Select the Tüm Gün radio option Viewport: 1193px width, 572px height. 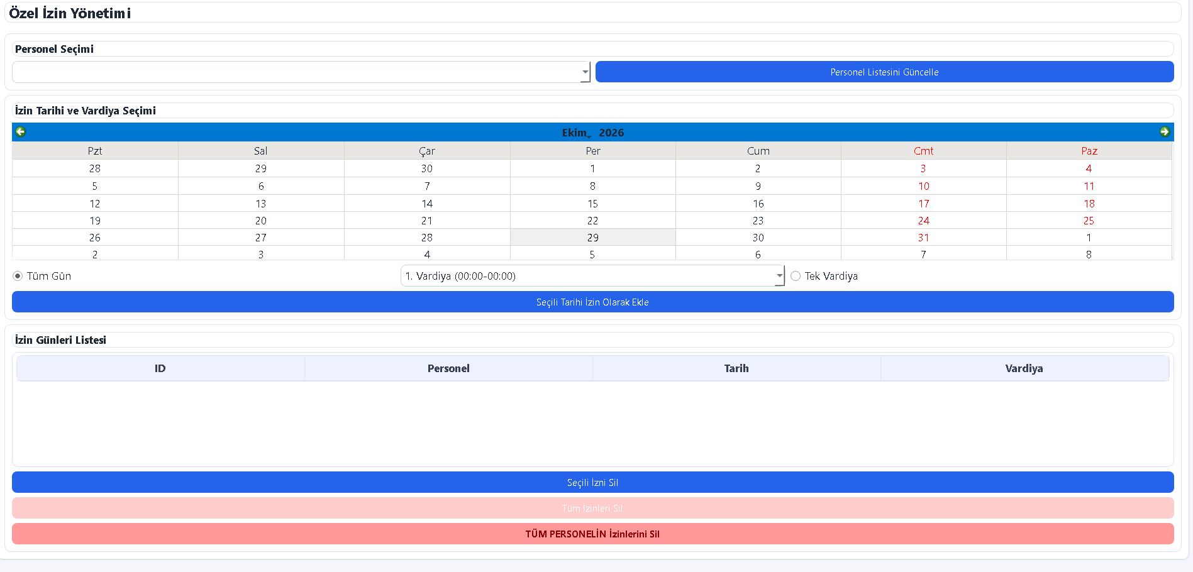18,276
